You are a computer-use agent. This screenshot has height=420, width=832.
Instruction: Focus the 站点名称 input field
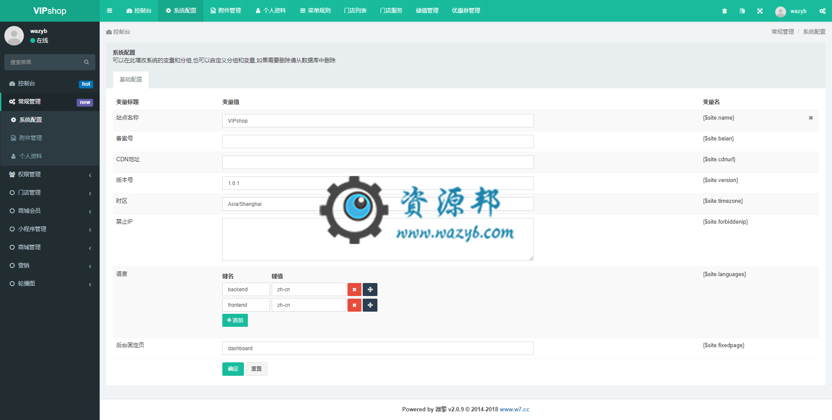[x=378, y=121]
